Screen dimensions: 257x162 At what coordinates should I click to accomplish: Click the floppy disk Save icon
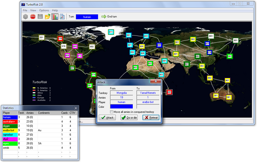pos(40,17)
